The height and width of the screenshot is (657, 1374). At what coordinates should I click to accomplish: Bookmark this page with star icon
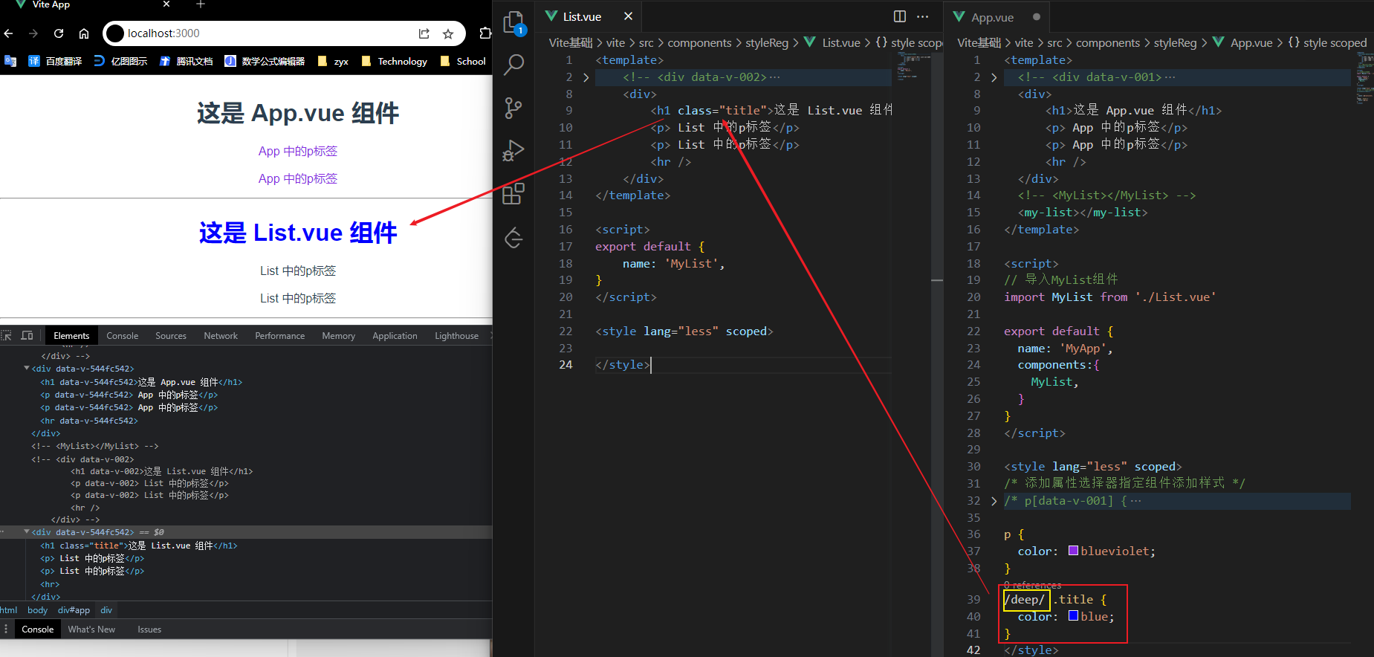[448, 33]
